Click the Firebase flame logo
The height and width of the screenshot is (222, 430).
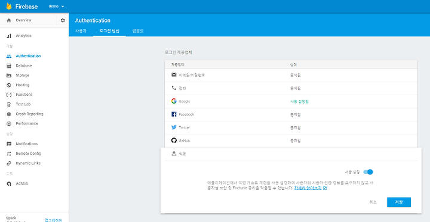(9, 7)
